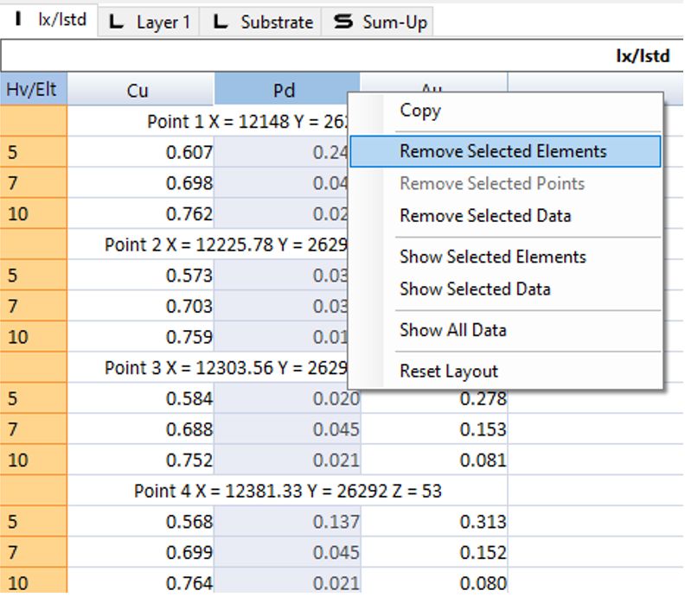The image size is (685, 597).
Task: Select Show All Data
Action: 453,330
